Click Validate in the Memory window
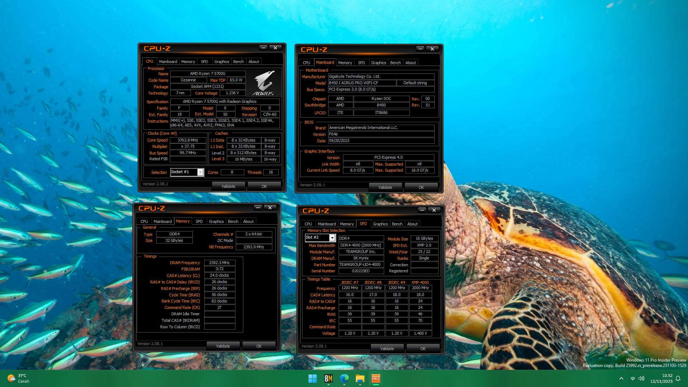The height and width of the screenshot is (387, 688). tap(223, 346)
